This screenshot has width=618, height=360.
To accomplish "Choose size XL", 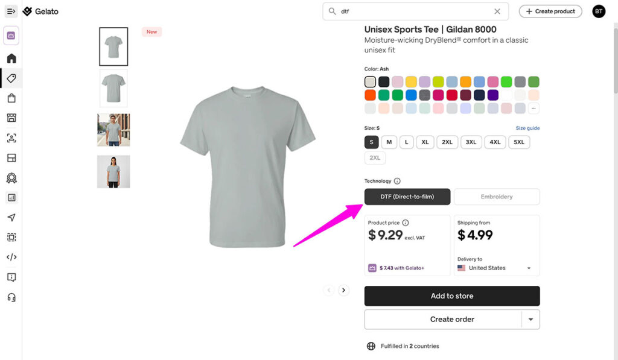I will click(x=425, y=142).
